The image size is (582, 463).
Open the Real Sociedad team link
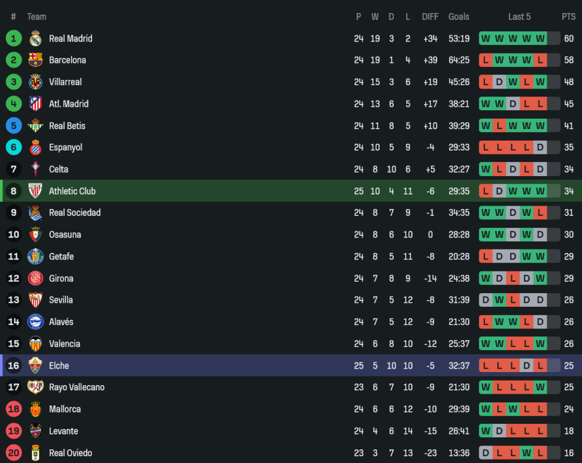74,212
